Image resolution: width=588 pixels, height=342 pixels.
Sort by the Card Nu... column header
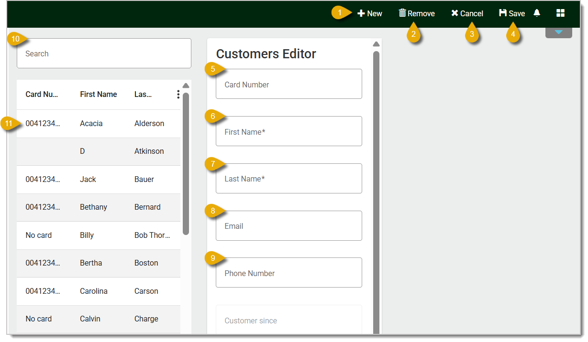42,95
